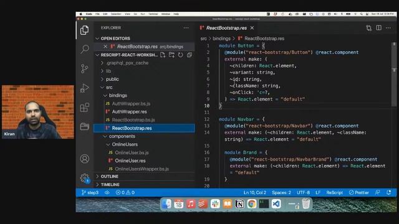Select language mode ReScript in status bar

pos(335,192)
